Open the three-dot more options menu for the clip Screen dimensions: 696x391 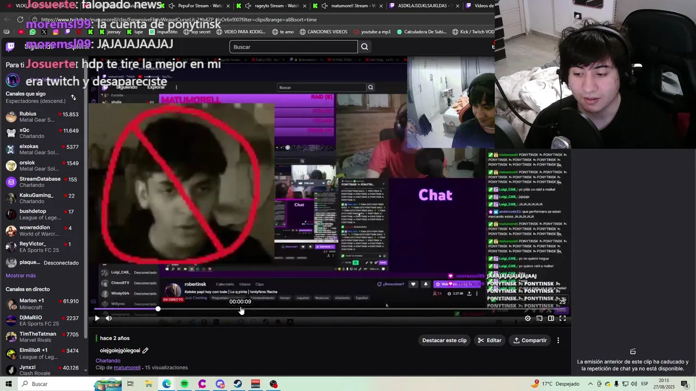click(558, 340)
